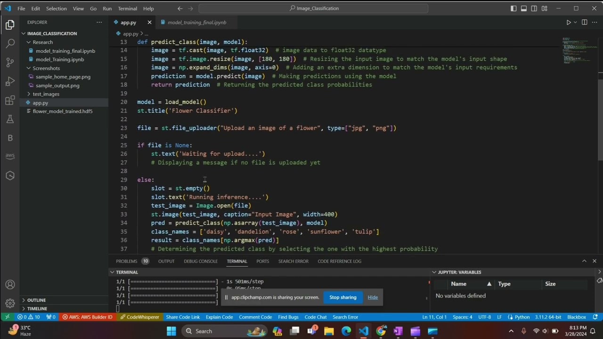Open the Run Python File dropdown arrow
The image size is (603, 339).
(575, 22)
